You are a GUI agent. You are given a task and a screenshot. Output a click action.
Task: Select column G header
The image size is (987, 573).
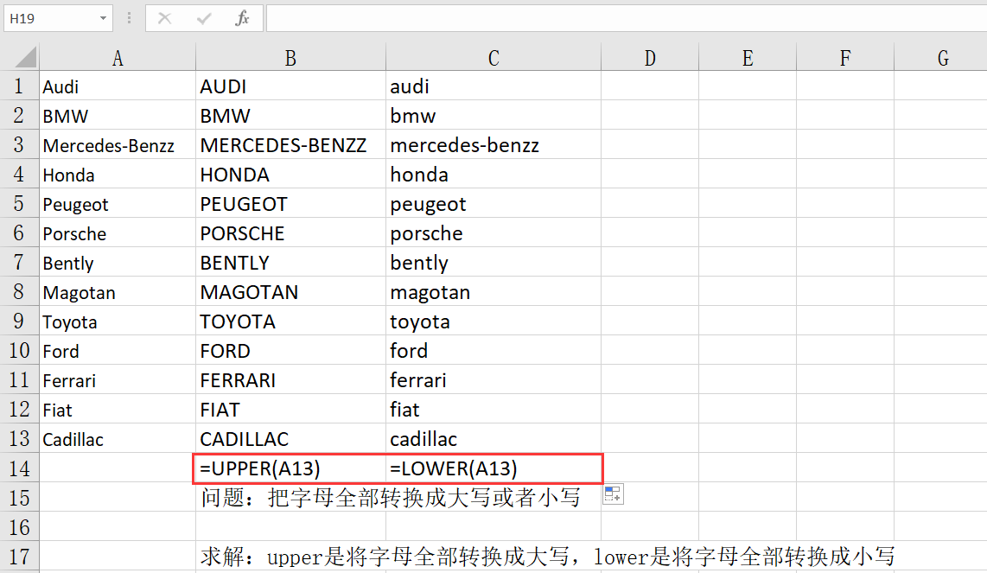941,58
